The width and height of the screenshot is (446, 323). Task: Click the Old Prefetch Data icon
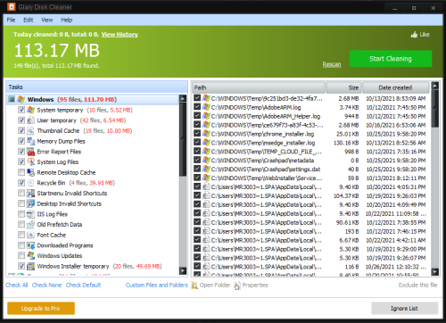point(31,225)
